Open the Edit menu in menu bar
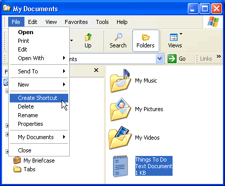Viewport: 225px width, 186px height. [33, 22]
